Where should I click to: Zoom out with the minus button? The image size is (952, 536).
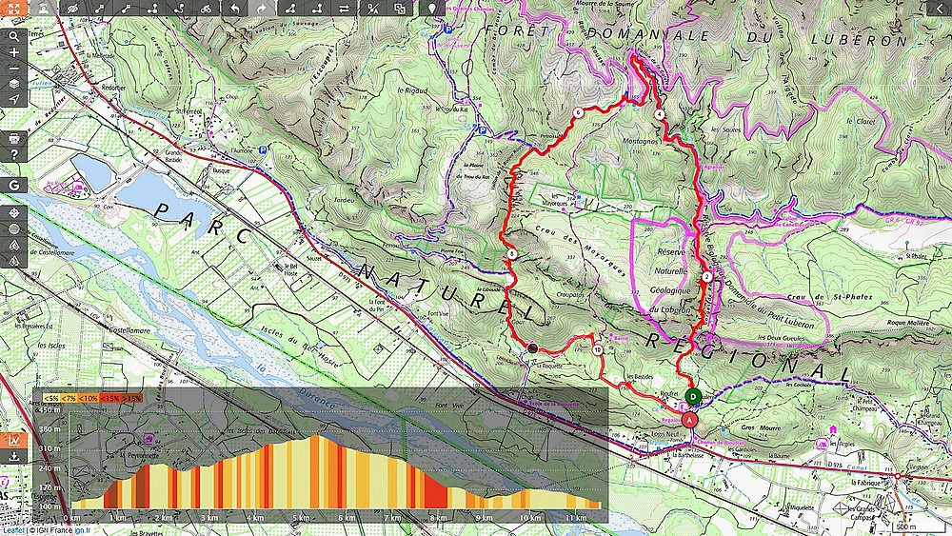[x=13, y=68]
